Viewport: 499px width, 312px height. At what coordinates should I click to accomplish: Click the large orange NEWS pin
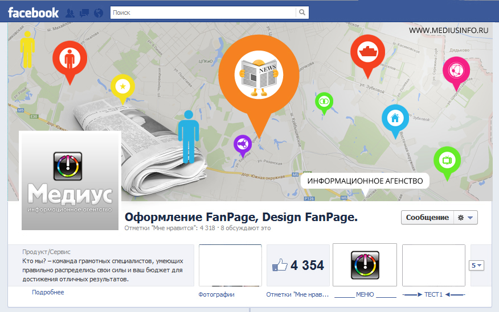[x=259, y=86]
